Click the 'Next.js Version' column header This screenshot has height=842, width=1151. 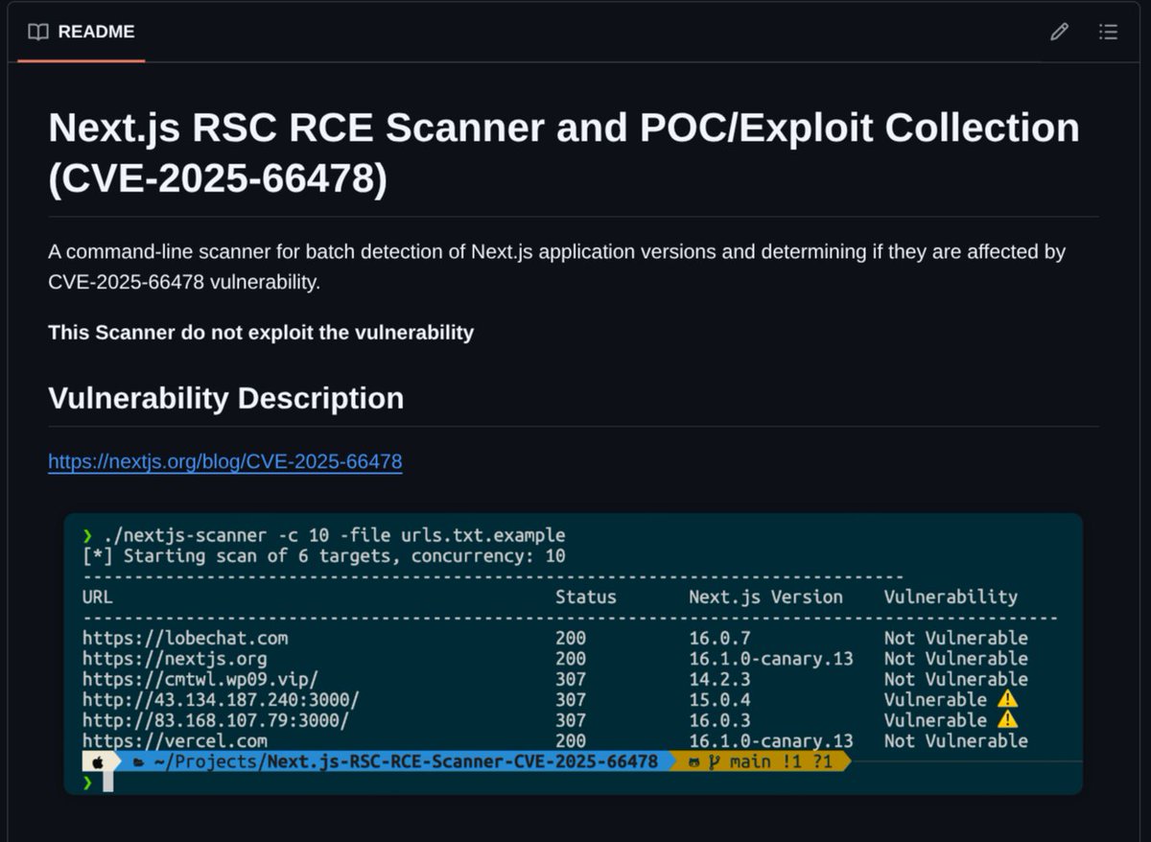coord(765,596)
